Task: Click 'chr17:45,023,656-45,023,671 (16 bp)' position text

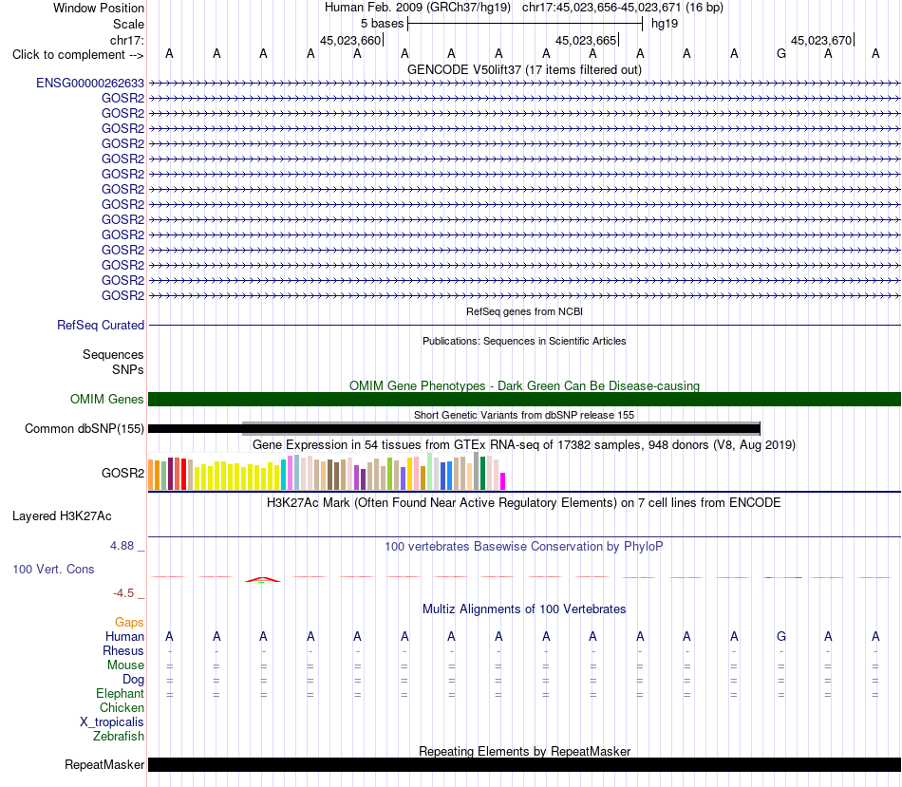Action: click(x=623, y=8)
